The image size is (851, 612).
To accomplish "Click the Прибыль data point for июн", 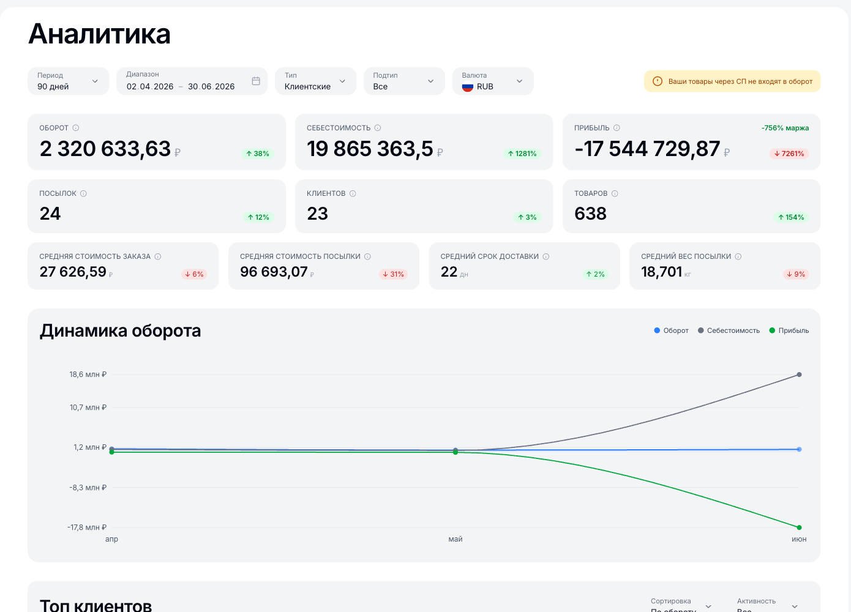I will click(x=799, y=528).
